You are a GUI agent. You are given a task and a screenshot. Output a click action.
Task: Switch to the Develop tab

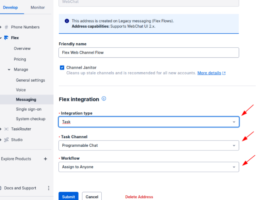pos(10,7)
